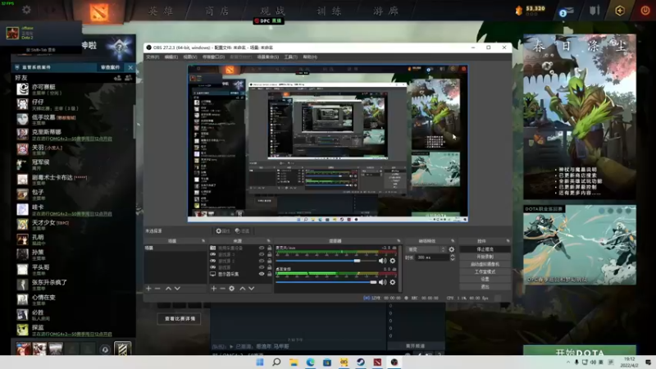Add a source with plus icon
Viewport: 656px width, 369px height.
[214, 289]
